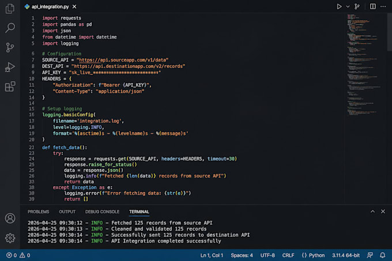Switch to the OUTPUT panel tab
Viewport: 392px width, 261px height.
point(67,211)
